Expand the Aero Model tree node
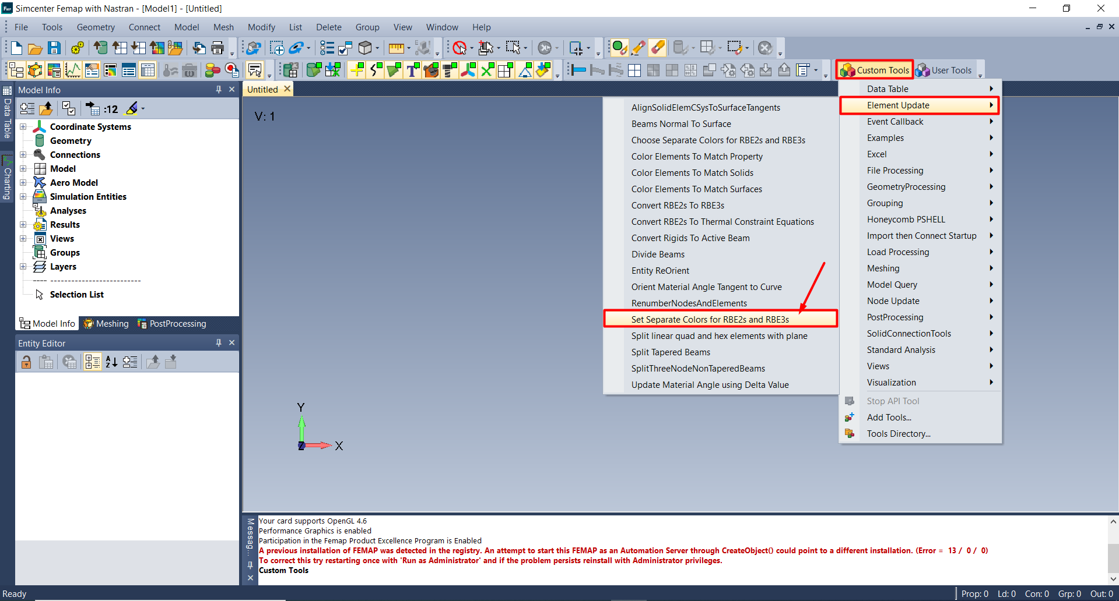Screen dimensions: 1119x601 [x=23, y=183]
